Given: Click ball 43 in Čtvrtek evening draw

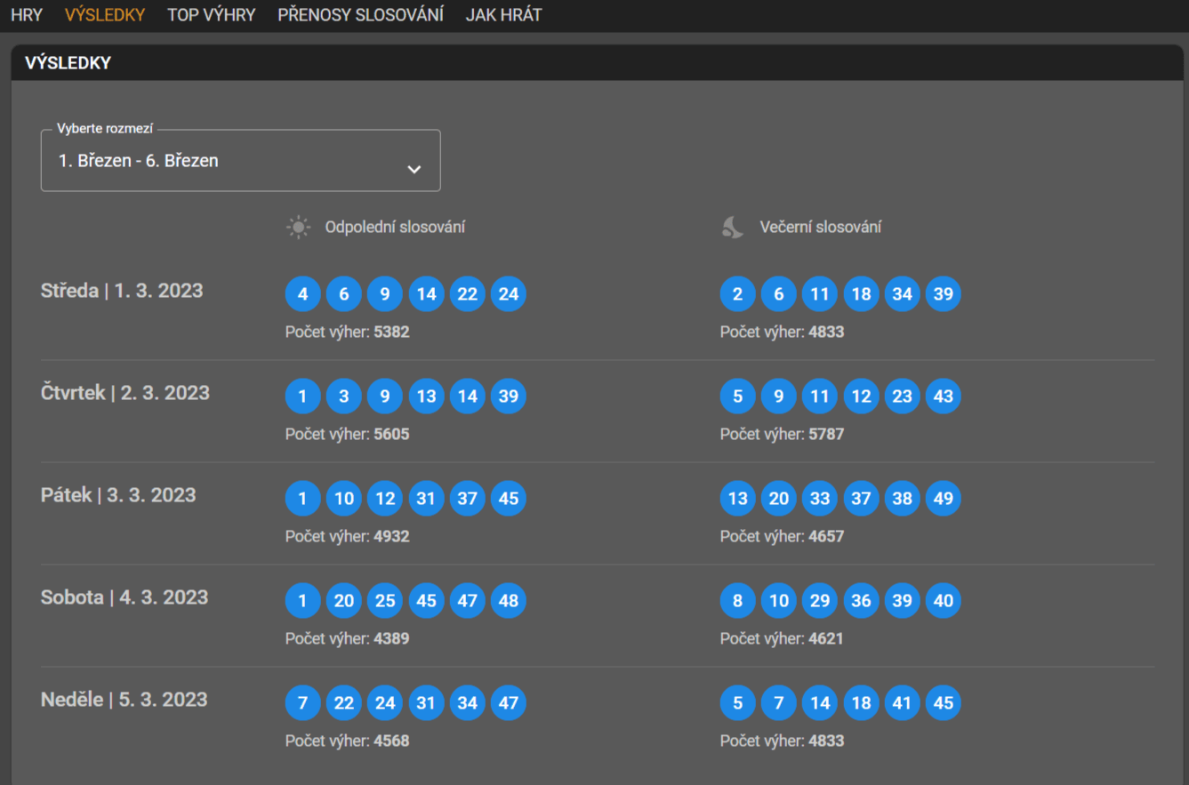Looking at the screenshot, I should (x=943, y=397).
